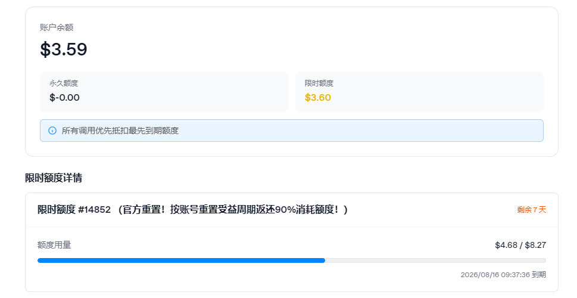Click the 限时额度 label in right card
Viewport: 577px width, 298px height.
(x=319, y=83)
